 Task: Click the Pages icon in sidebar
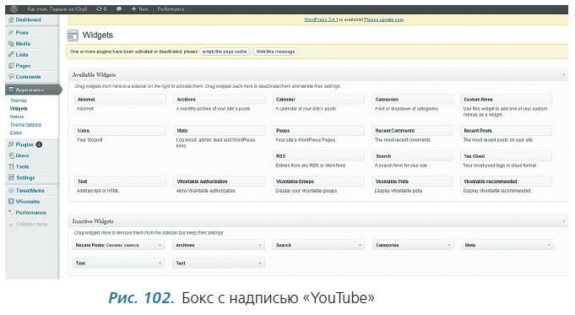11,66
